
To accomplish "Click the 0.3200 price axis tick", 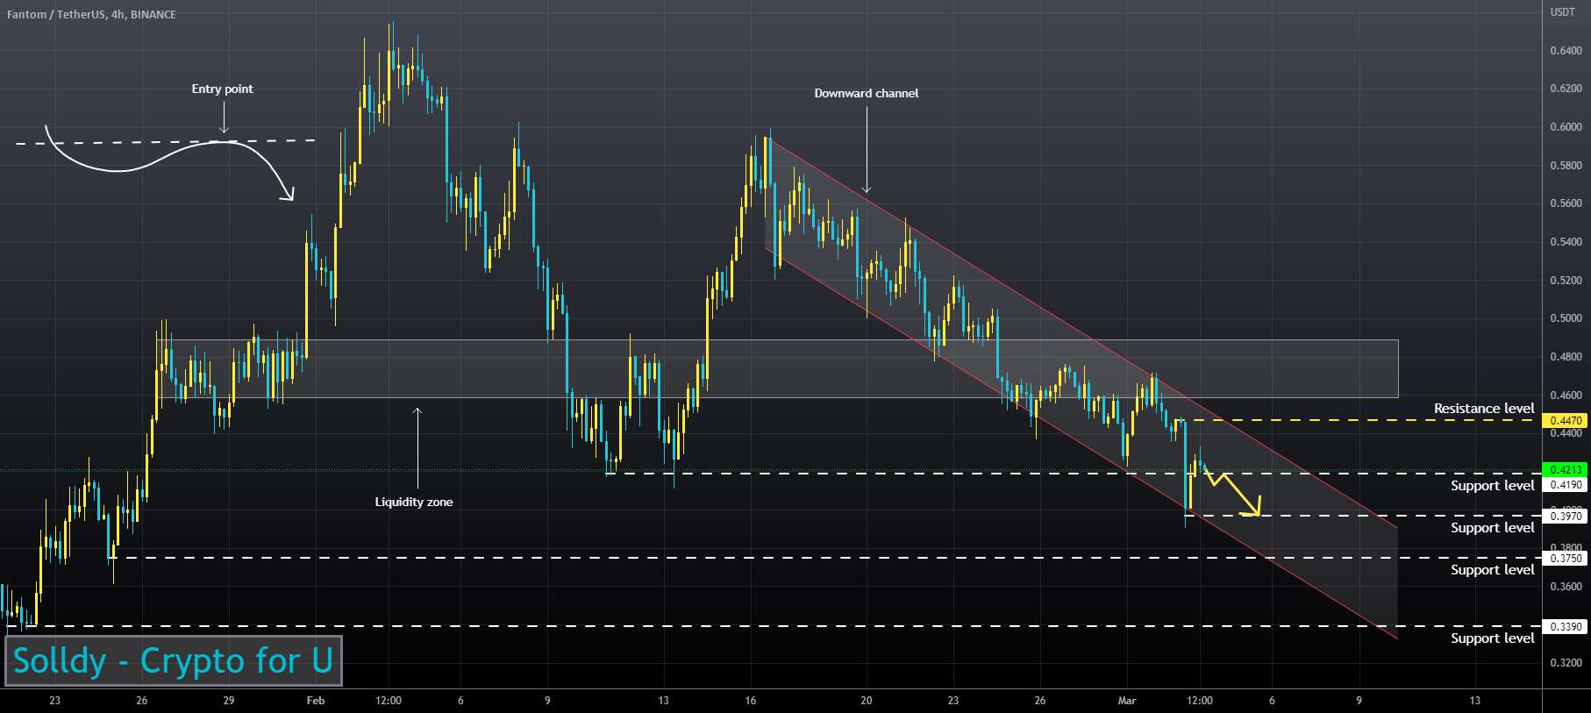I will pyautogui.click(x=1566, y=663).
